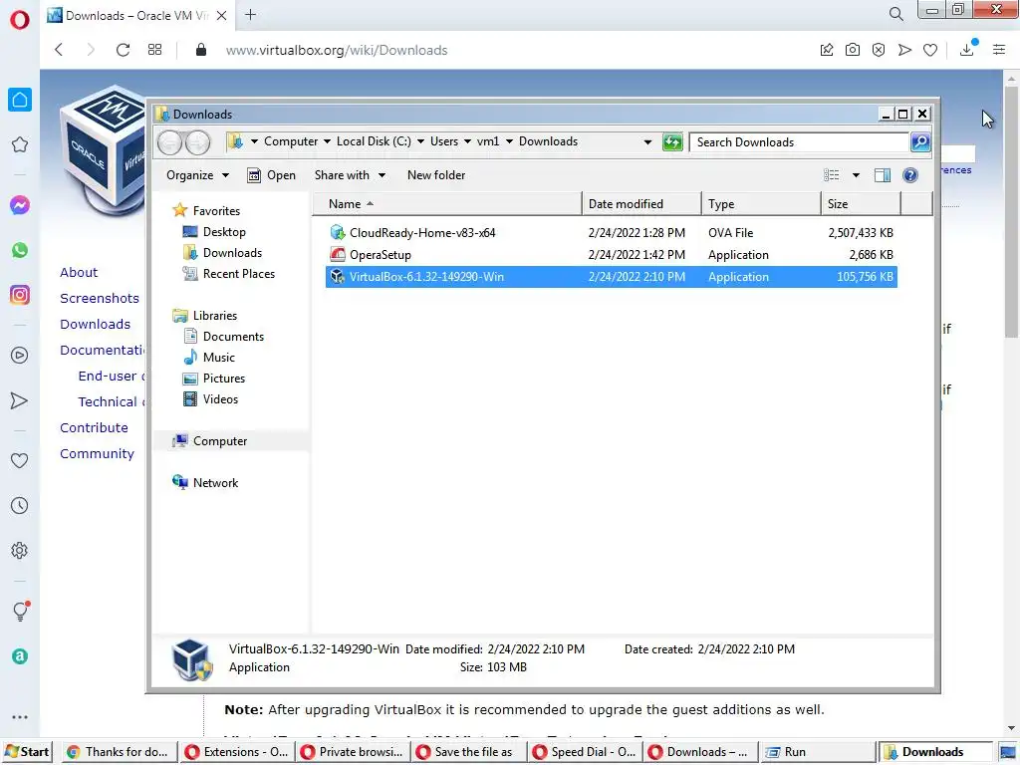Change your view icon button
Image resolution: width=1020 pixels, height=765 pixels.
click(832, 175)
